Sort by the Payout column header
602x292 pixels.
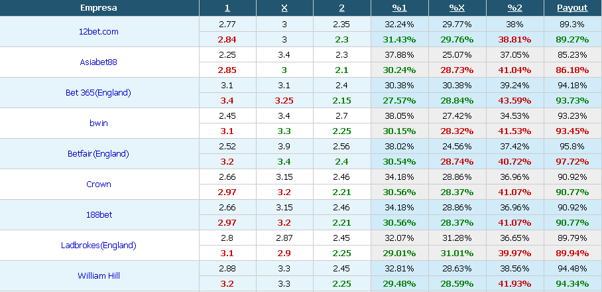tap(572, 8)
